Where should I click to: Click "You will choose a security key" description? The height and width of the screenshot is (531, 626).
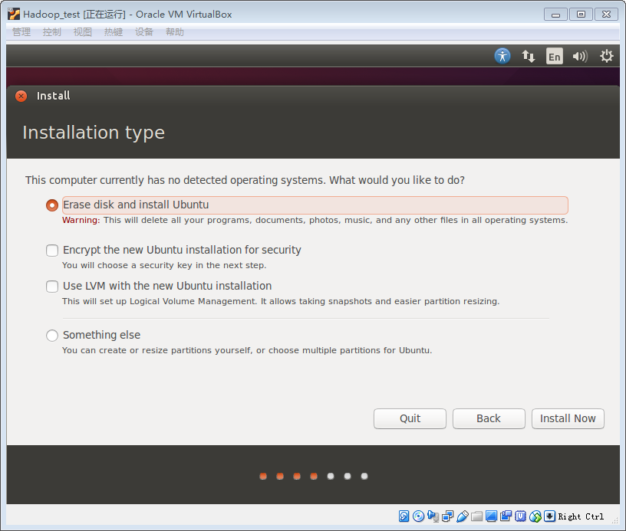pos(164,265)
